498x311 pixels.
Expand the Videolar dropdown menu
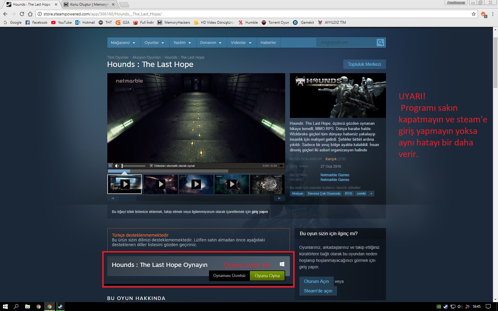click(x=241, y=43)
